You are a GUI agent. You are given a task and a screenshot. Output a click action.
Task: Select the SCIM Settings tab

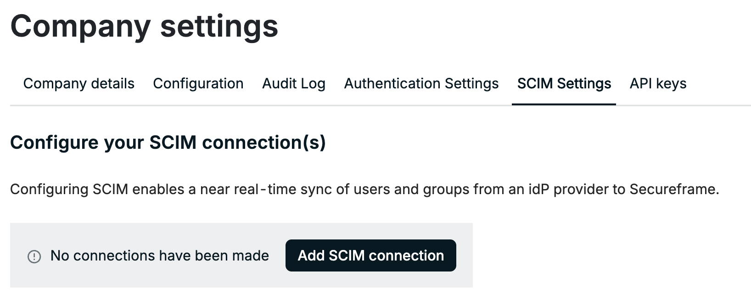point(564,84)
